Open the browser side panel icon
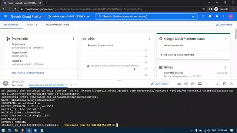237x133 pixels. point(210,9)
